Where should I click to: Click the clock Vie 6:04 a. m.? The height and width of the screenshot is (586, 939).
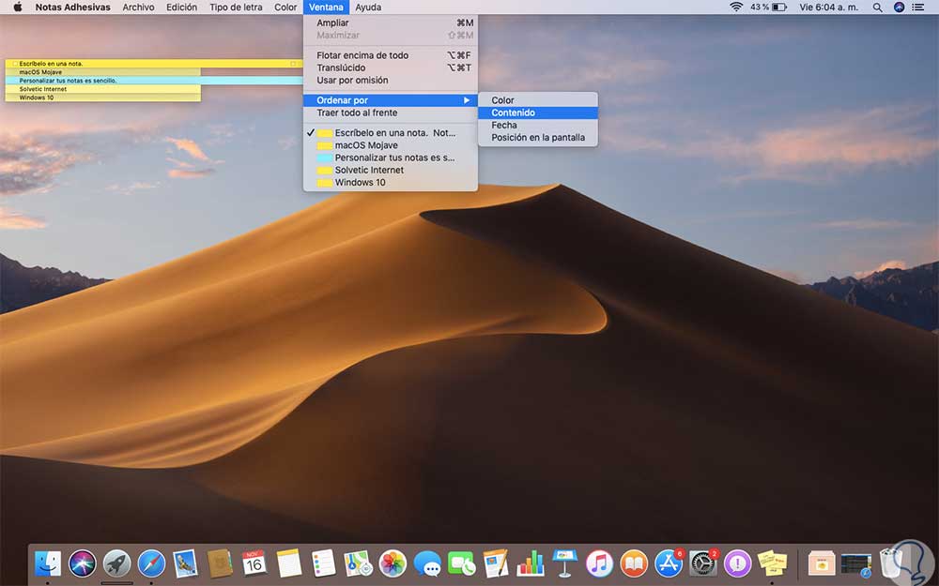(829, 8)
